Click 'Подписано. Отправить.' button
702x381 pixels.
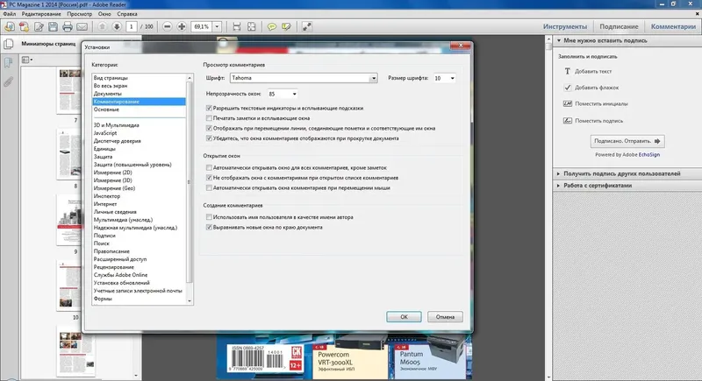(627, 141)
